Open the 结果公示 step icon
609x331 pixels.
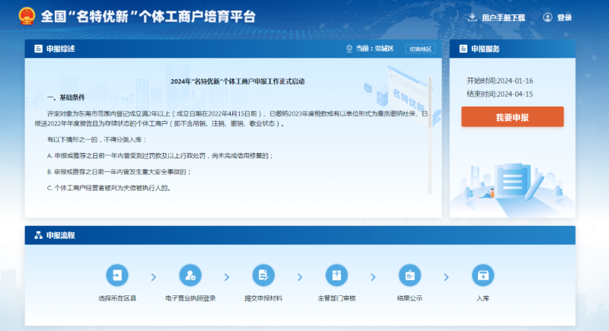[410, 275]
